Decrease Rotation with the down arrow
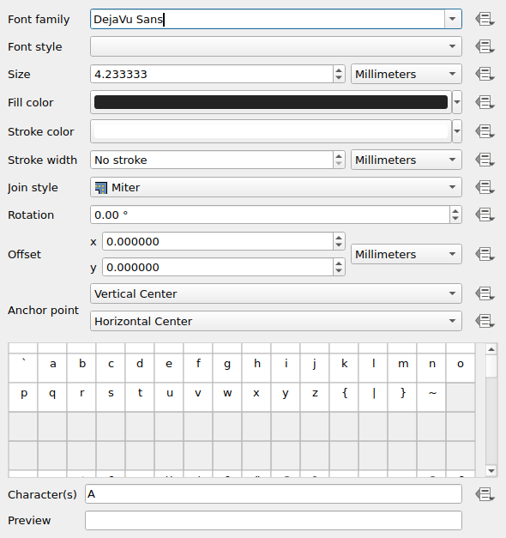The image size is (506, 538). pos(455,219)
